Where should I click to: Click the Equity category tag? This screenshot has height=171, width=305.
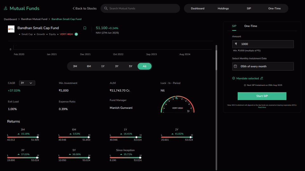(x=52, y=34)
